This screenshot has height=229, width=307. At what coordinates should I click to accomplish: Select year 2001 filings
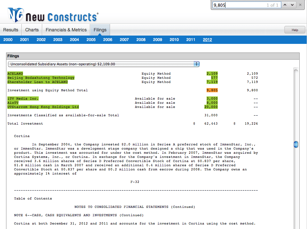pyautogui.click(x=24, y=40)
